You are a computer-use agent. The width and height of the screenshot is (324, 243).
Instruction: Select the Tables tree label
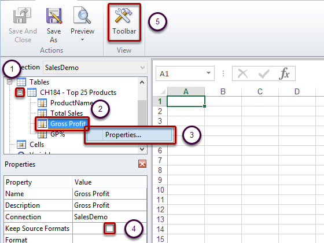click(39, 82)
